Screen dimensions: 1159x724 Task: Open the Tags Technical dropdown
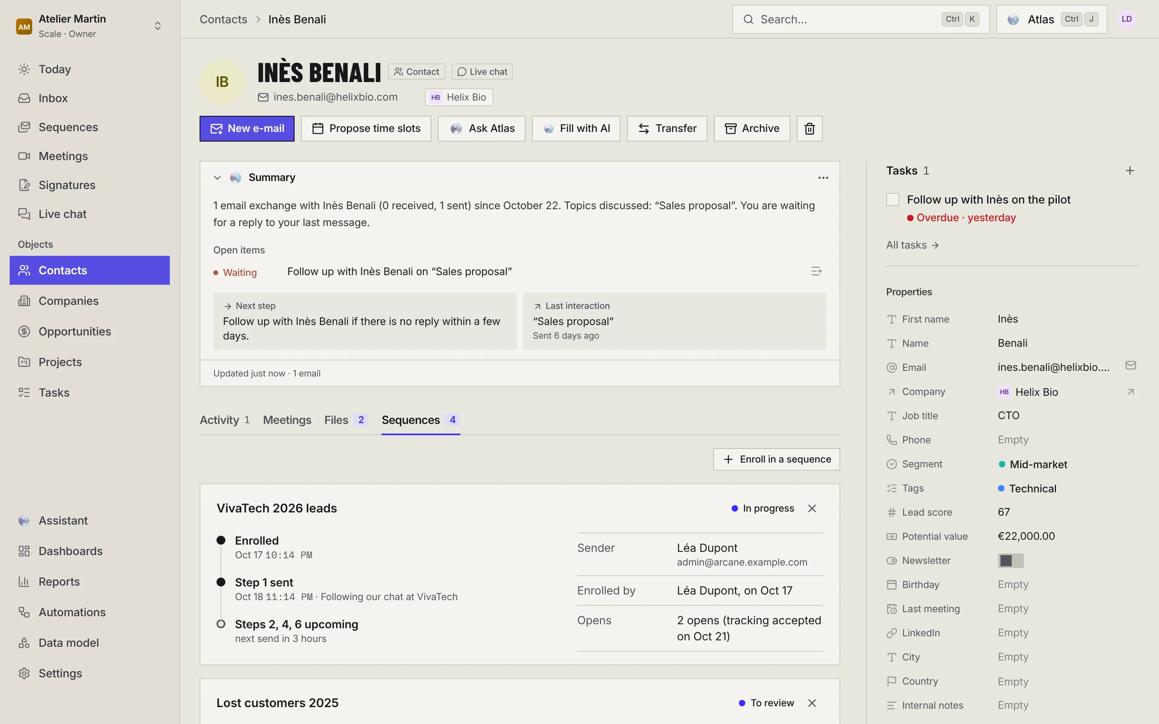(1027, 488)
